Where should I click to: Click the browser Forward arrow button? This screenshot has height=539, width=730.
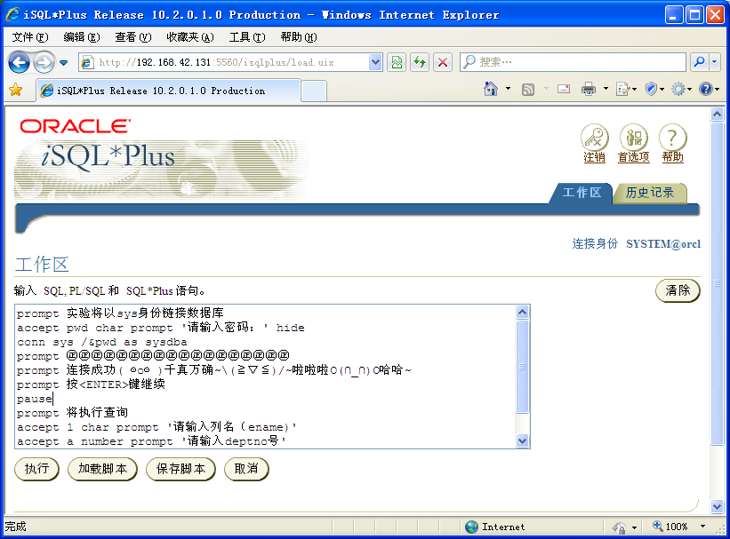[44, 62]
